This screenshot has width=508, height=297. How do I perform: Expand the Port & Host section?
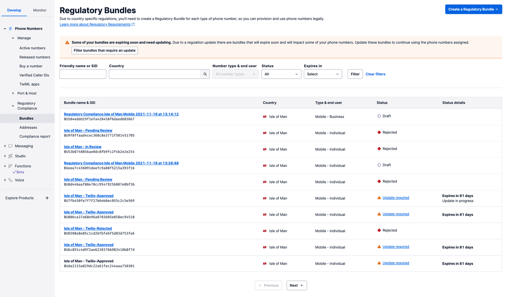27,93
